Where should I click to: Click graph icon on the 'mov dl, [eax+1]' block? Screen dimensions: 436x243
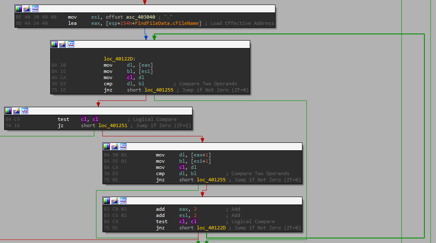click(123, 147)
